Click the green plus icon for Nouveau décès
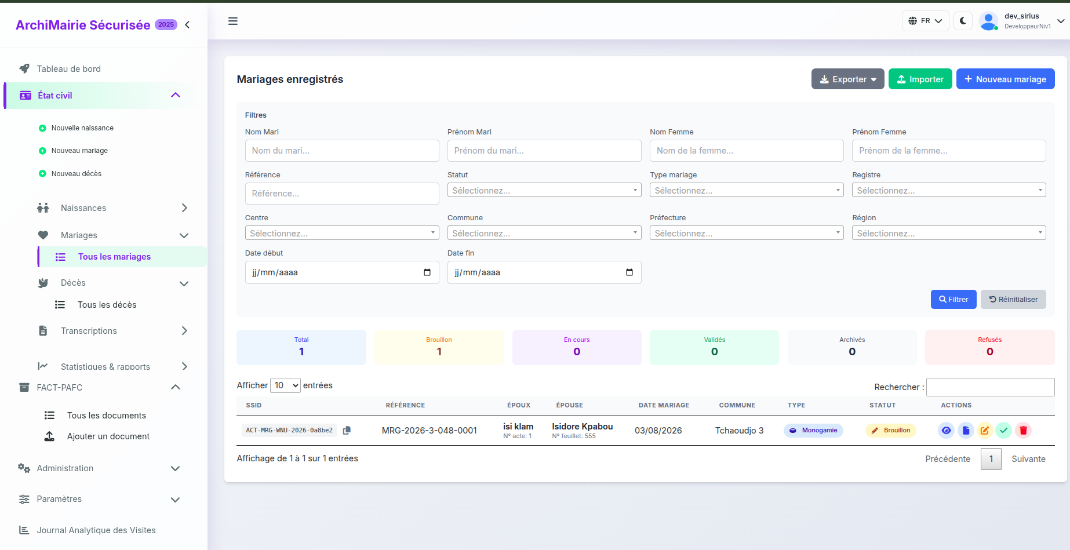Viewport: 1070px width, 550px height. (42, 174)
